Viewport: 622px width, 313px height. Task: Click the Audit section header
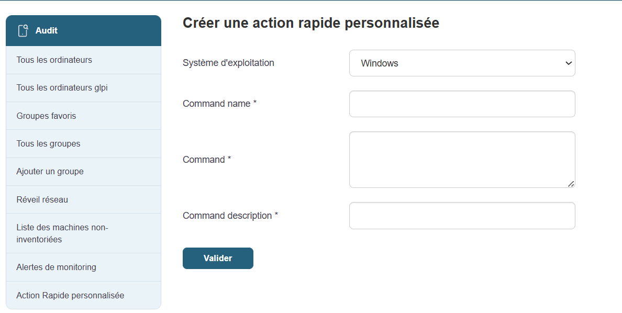(83, 31)
